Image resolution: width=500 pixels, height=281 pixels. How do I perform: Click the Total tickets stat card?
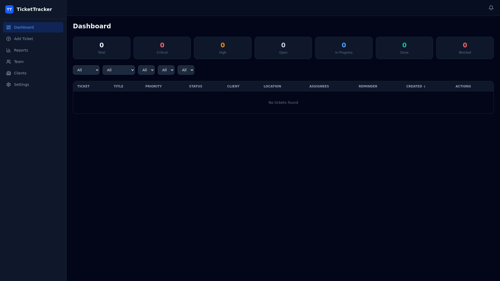(x=102, y=48)
